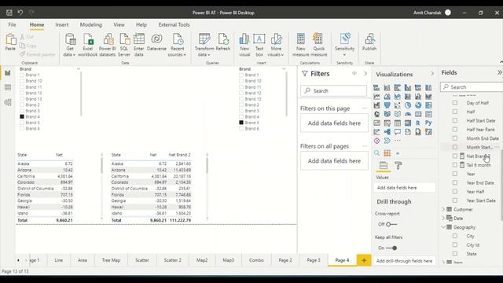Click previous pages navigation arrow
Viewport: 503px width, 283px height.
[18, 260]
